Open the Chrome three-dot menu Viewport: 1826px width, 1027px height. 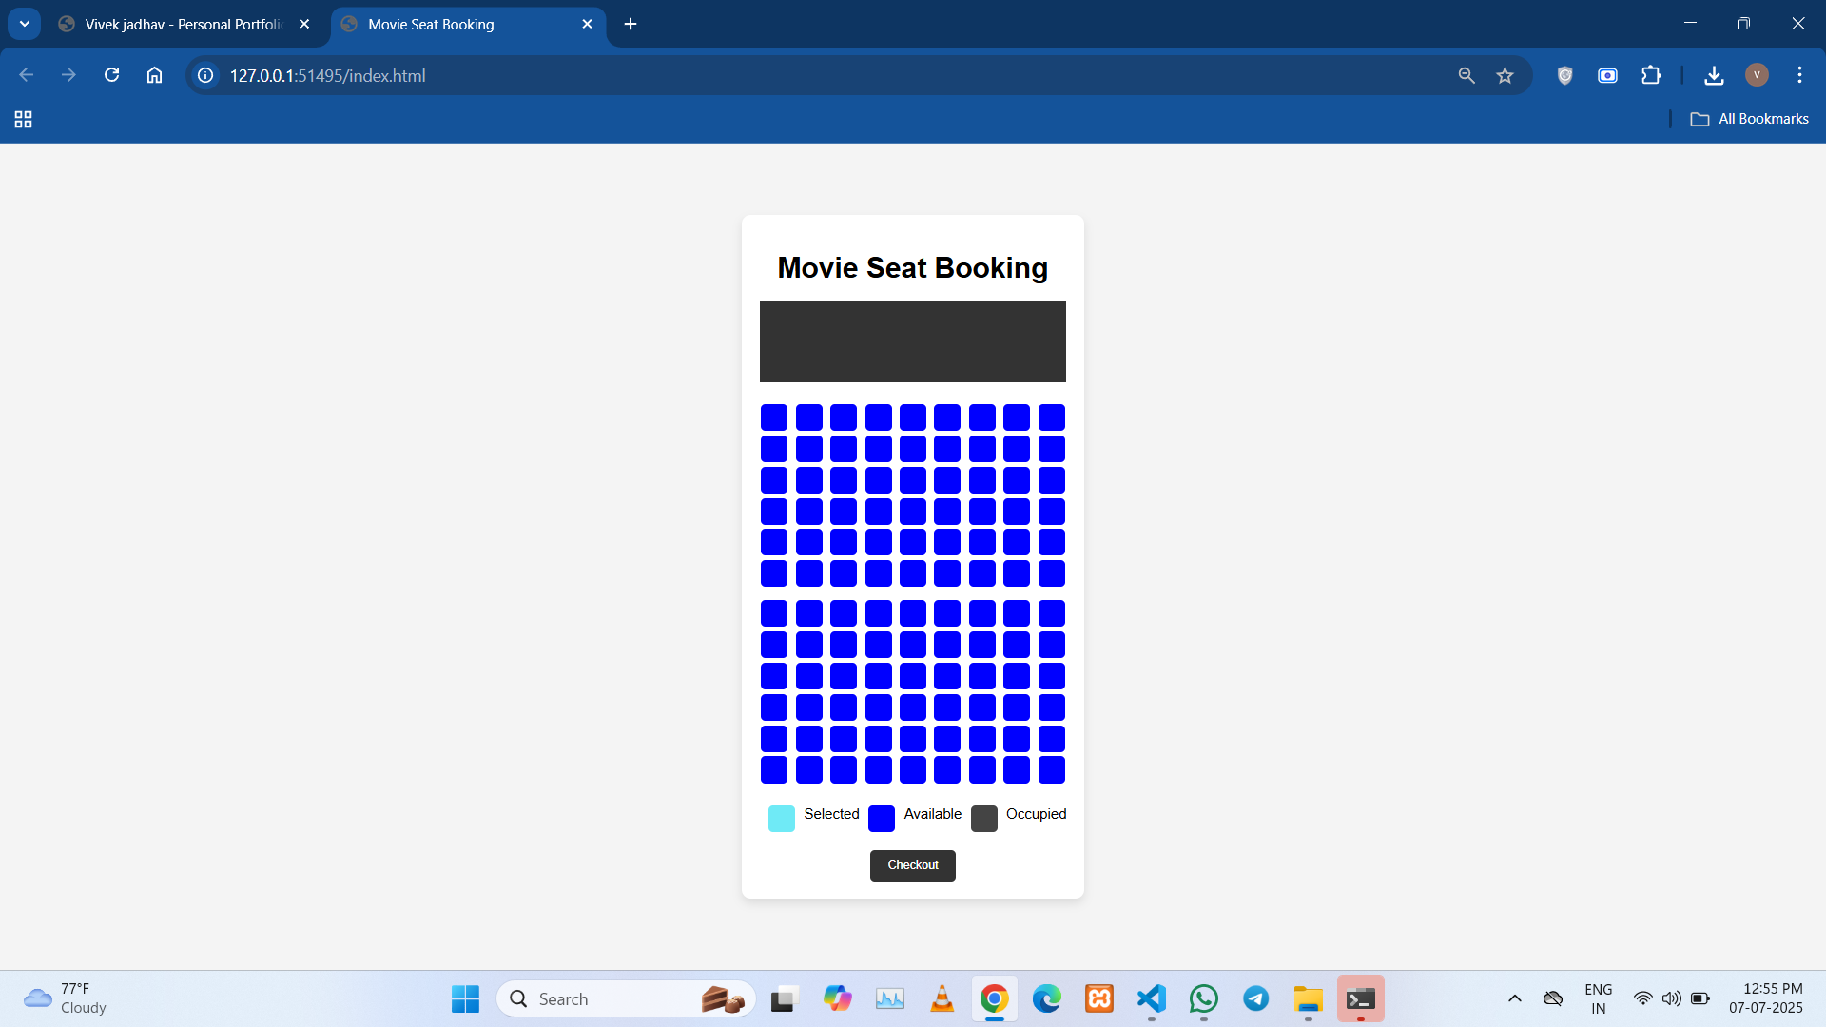tap(1799, 75)
